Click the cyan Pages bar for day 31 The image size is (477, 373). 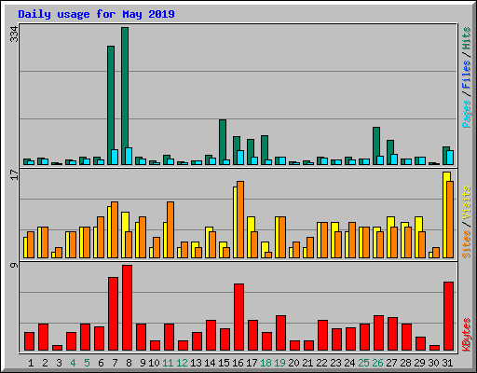click(450, 158)
